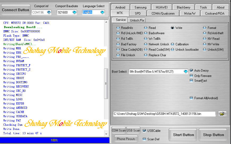231x144 pixels.
Task: Open the Blackberry tab
Action: click(x=183, y=7)
